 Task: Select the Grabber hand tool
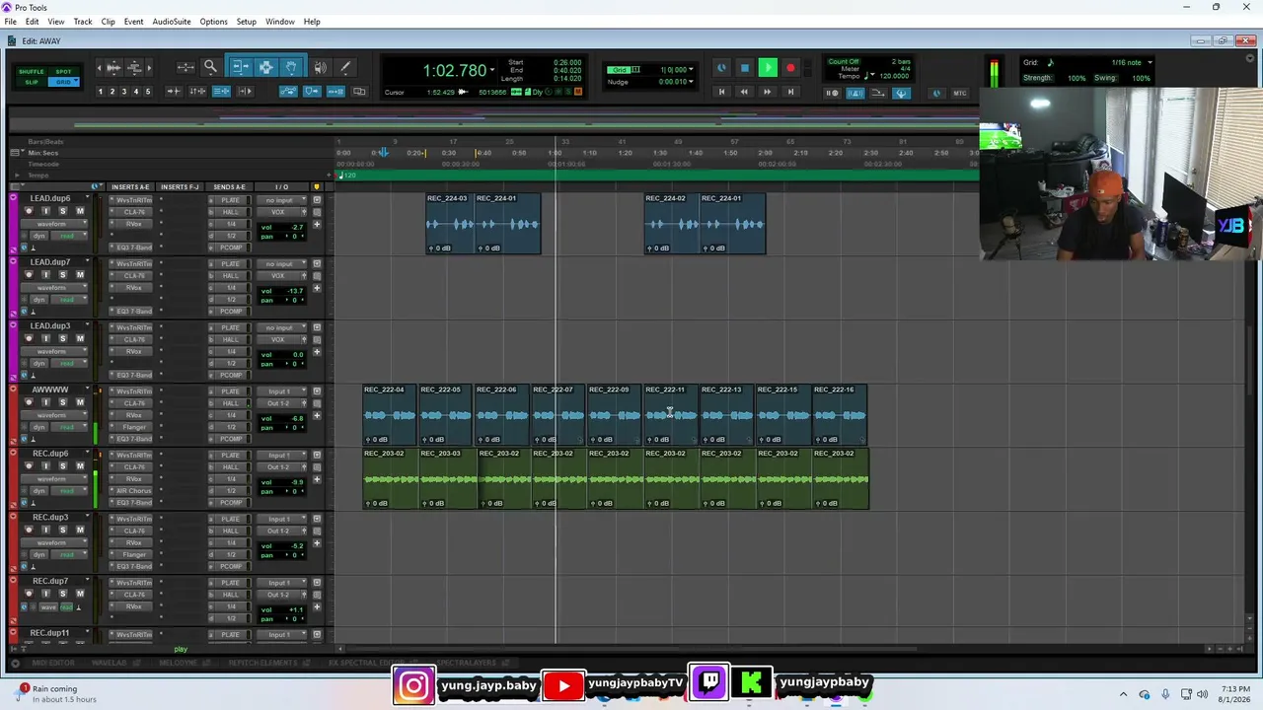pos(291,67)
